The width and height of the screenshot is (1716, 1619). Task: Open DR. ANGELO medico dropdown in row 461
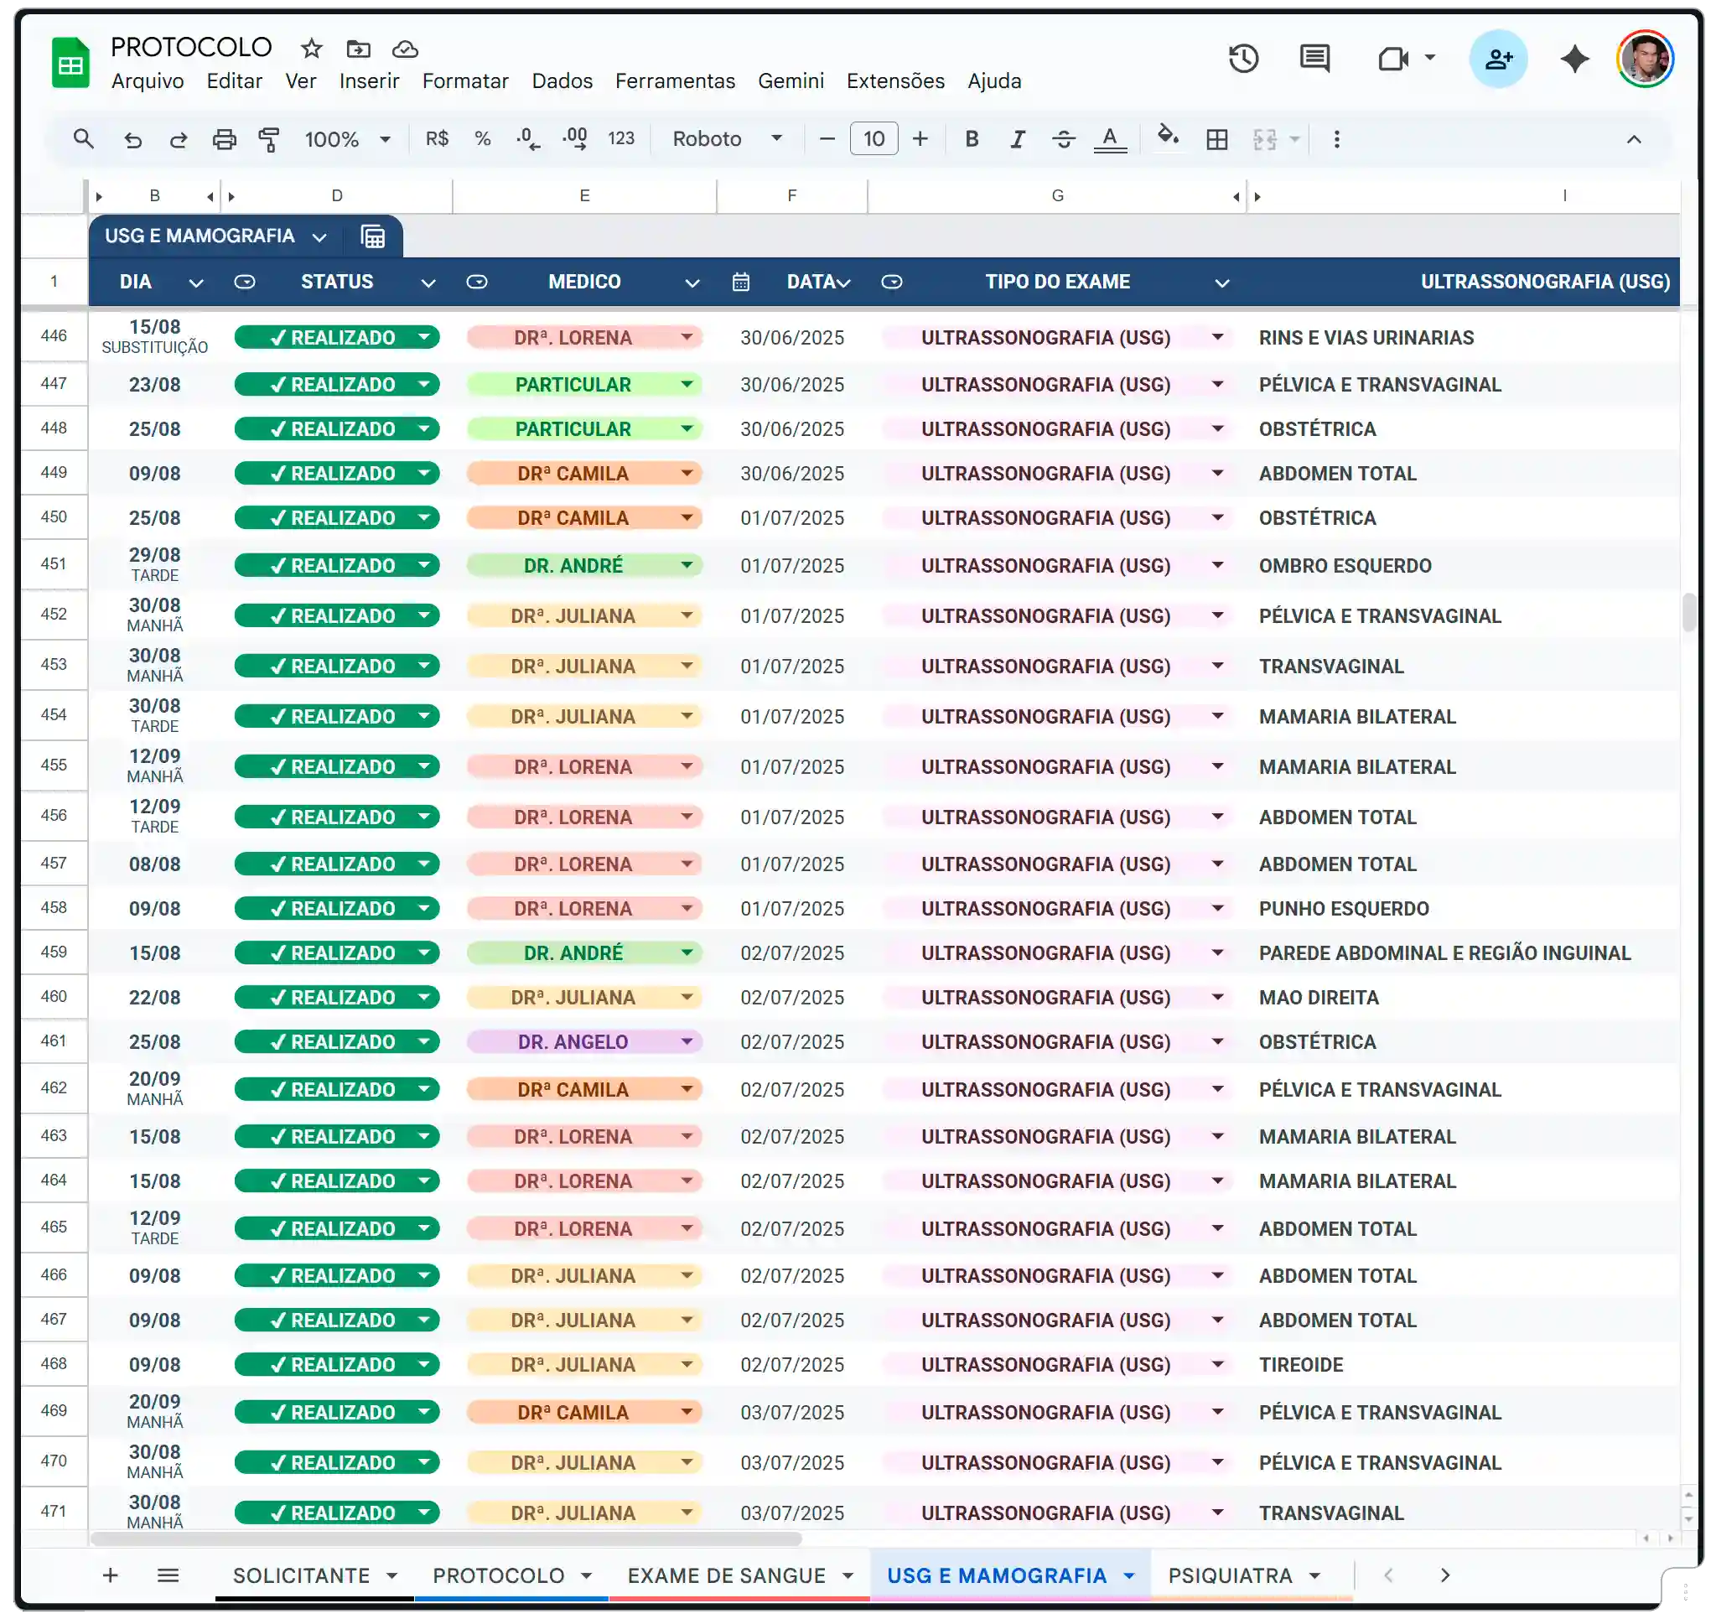pyautogui.click(x=687, y=1041)
